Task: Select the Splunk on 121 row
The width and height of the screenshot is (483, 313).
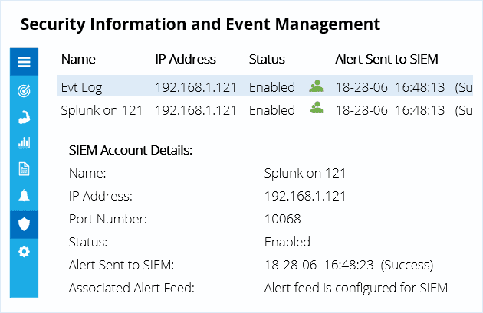Action: (265, 110)
